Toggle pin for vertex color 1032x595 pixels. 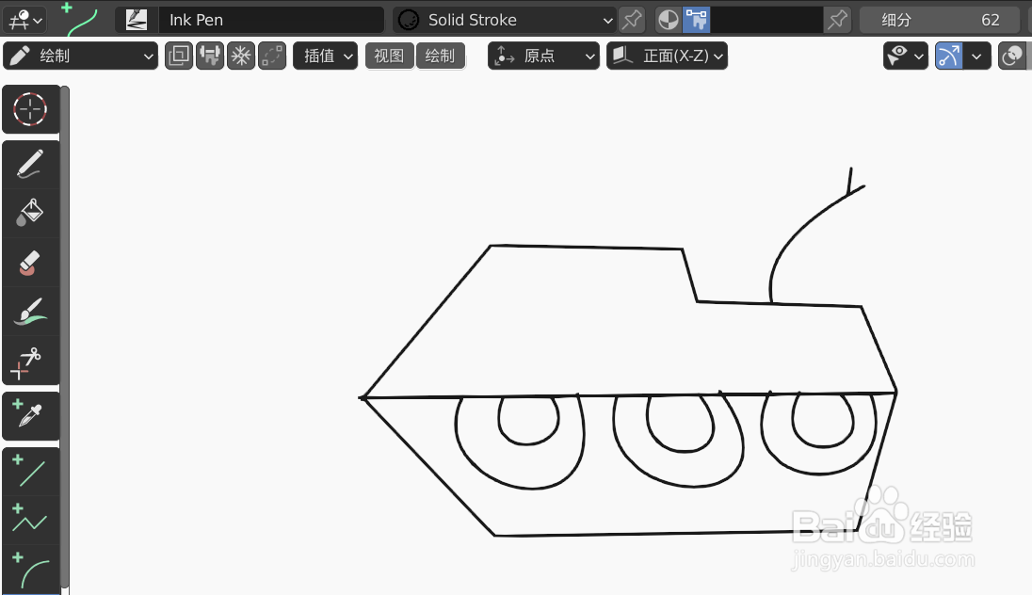(x=837, y=20)
